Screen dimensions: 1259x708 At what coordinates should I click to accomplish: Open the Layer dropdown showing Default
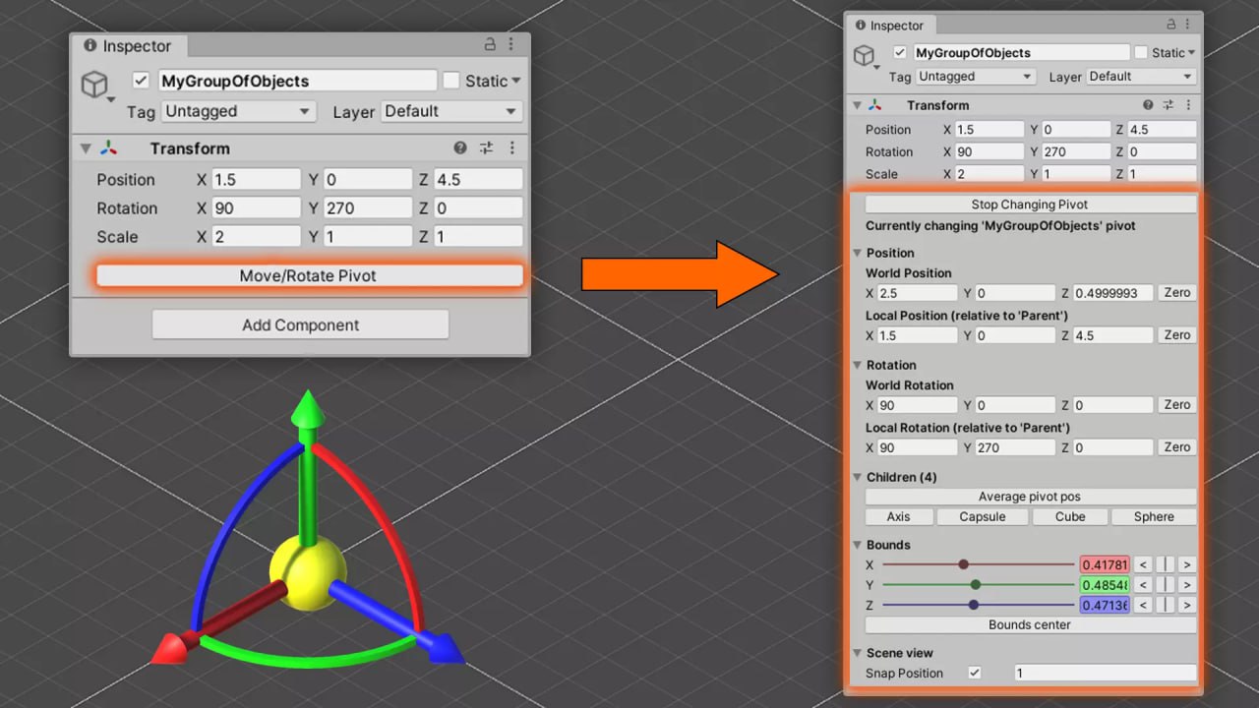tap(450, 111)
